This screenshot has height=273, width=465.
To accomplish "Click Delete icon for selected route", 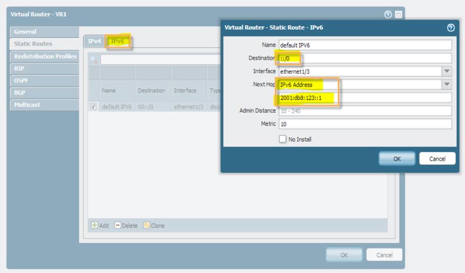I will click(117, 225).
